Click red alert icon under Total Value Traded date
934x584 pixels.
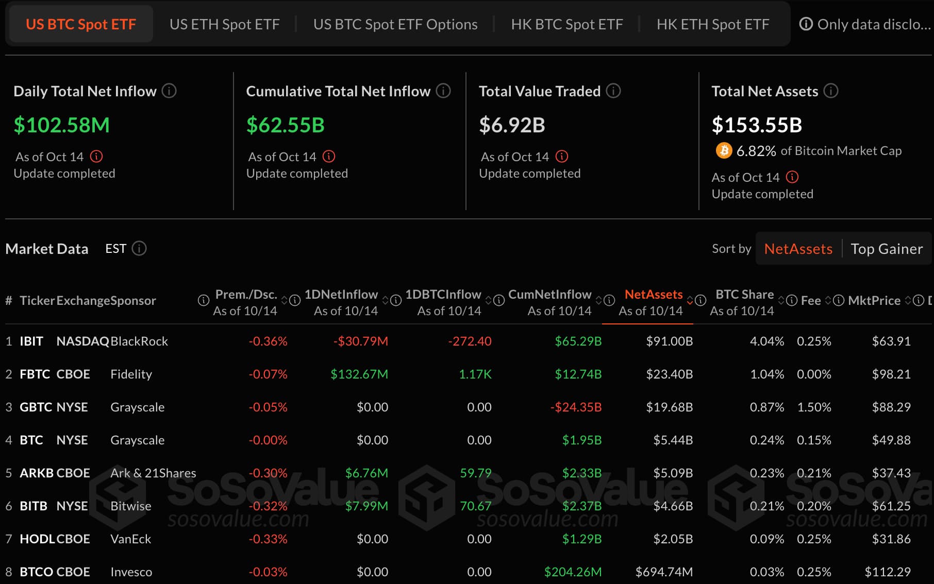pos(562,157)
